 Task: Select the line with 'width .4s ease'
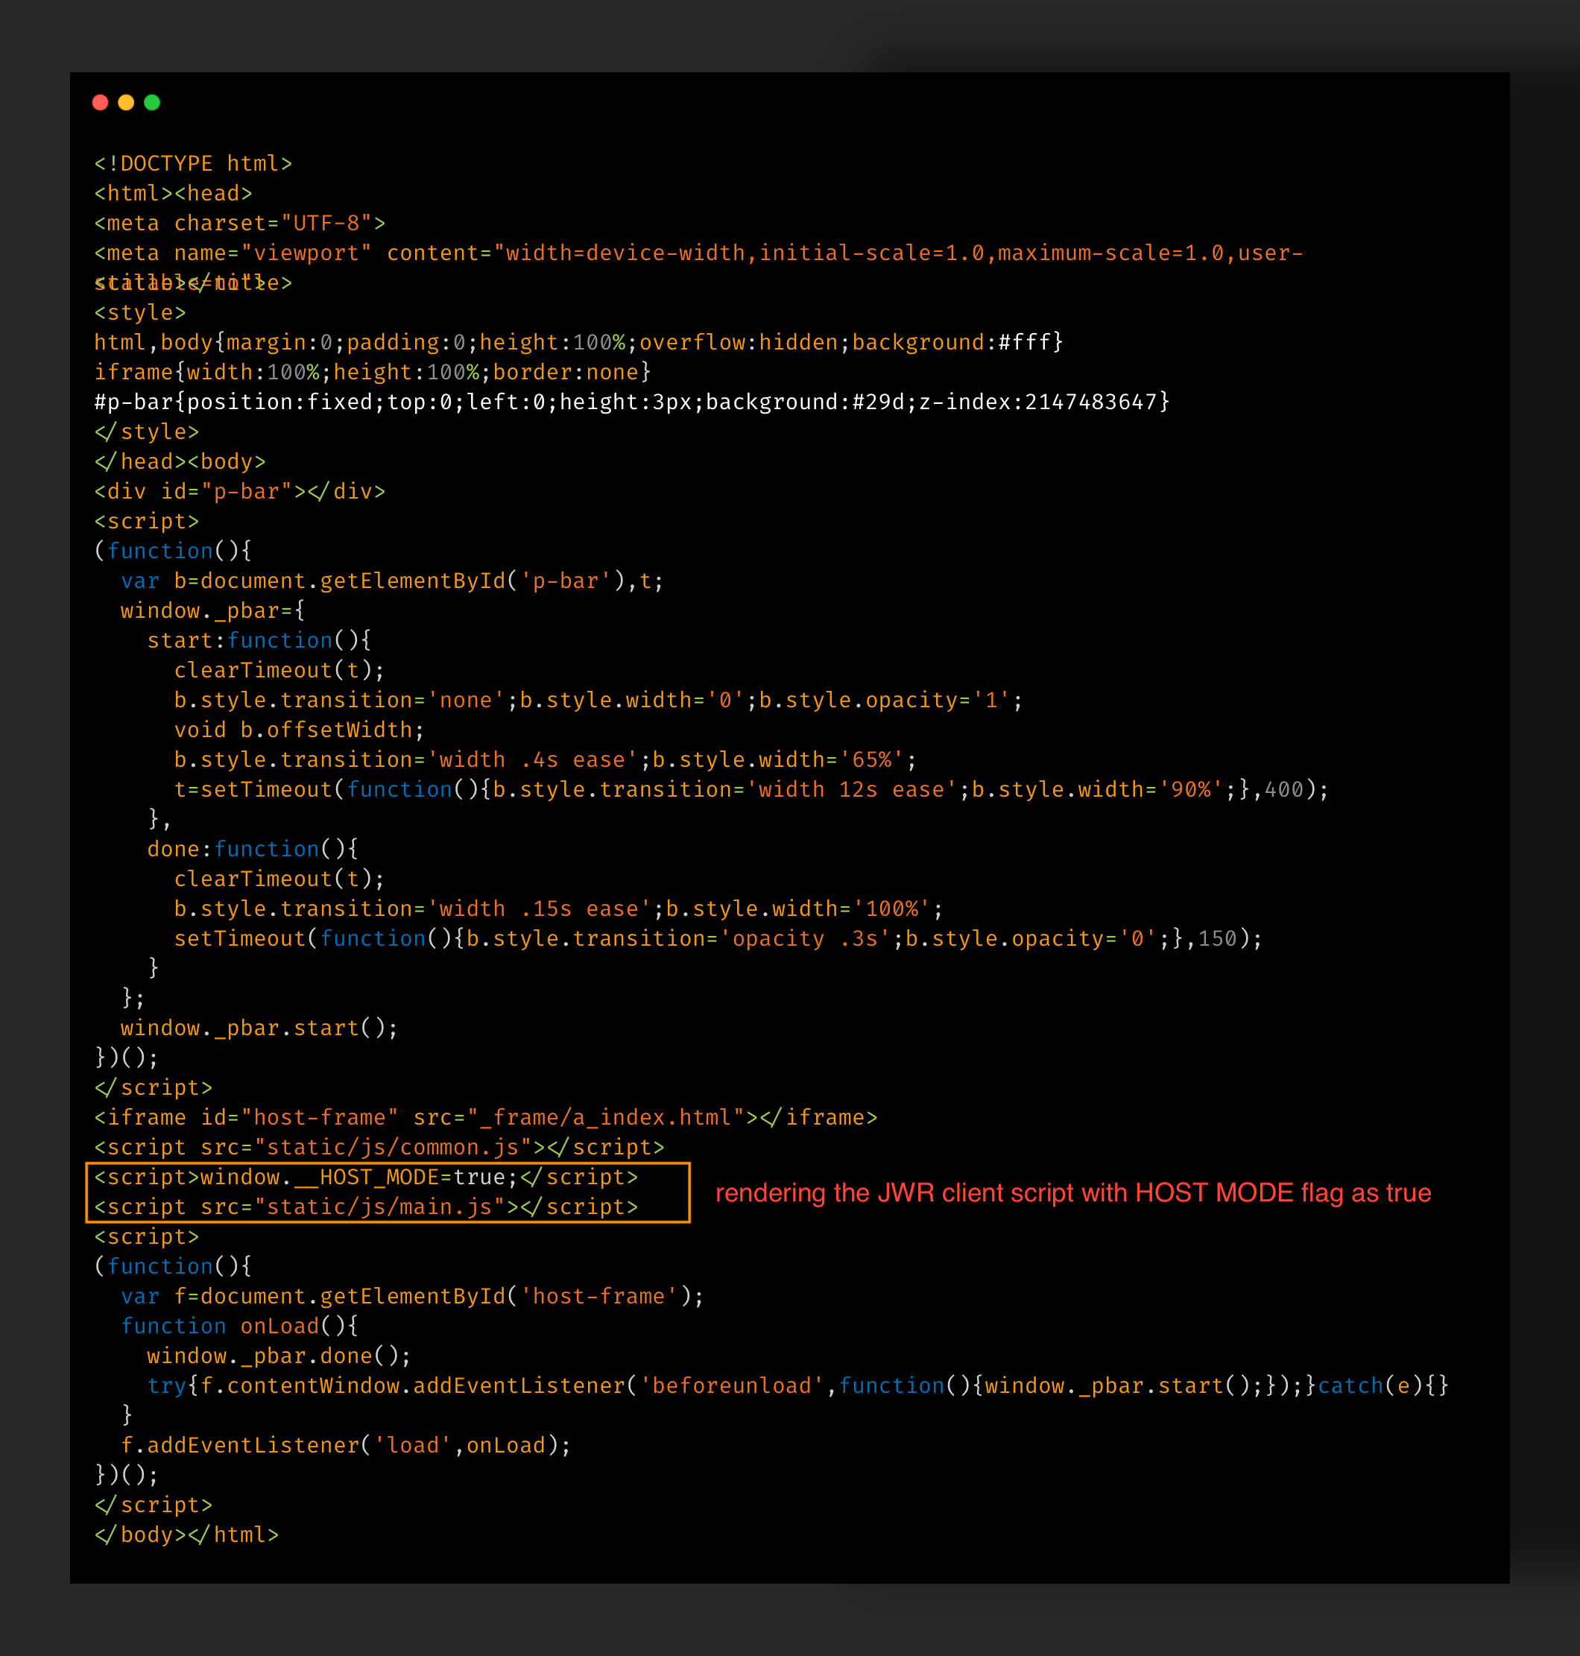point(545,759)
